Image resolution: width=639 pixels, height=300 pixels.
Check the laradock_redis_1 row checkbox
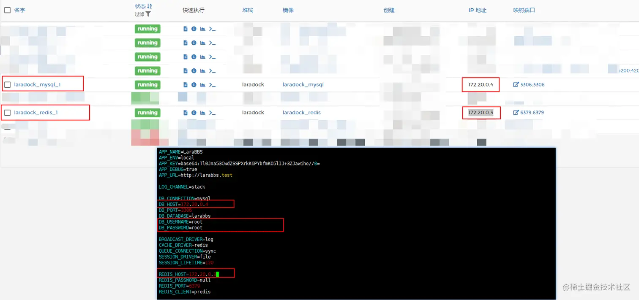pyautogui.click(x=7, y=113)
